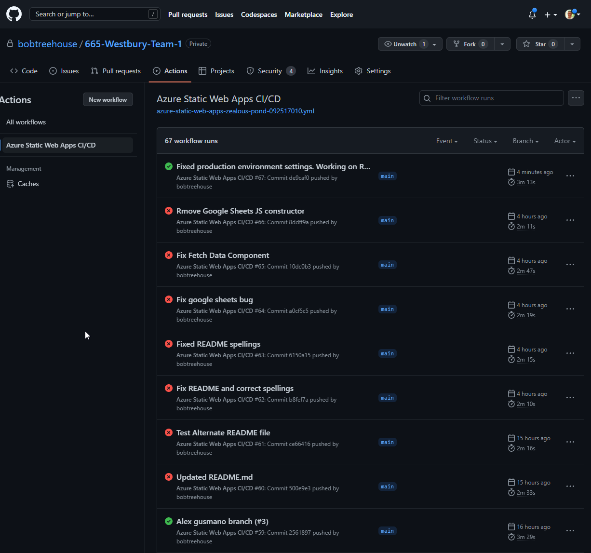Click the main branch label on run #65

click(x=388, y=265)
